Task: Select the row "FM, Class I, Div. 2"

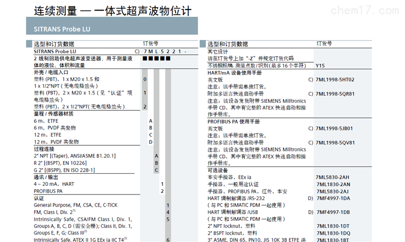Action: pyautogui.click(x=55, y=212)
